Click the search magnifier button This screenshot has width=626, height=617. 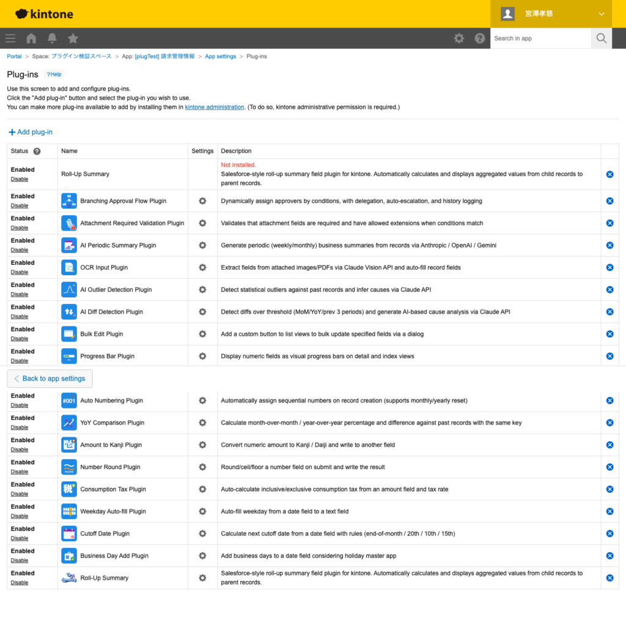602,39
